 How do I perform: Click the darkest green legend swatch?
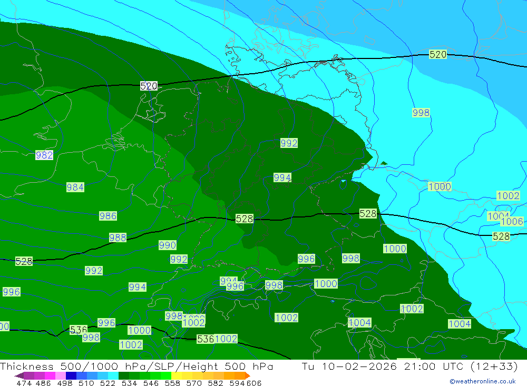click(124, 375)
